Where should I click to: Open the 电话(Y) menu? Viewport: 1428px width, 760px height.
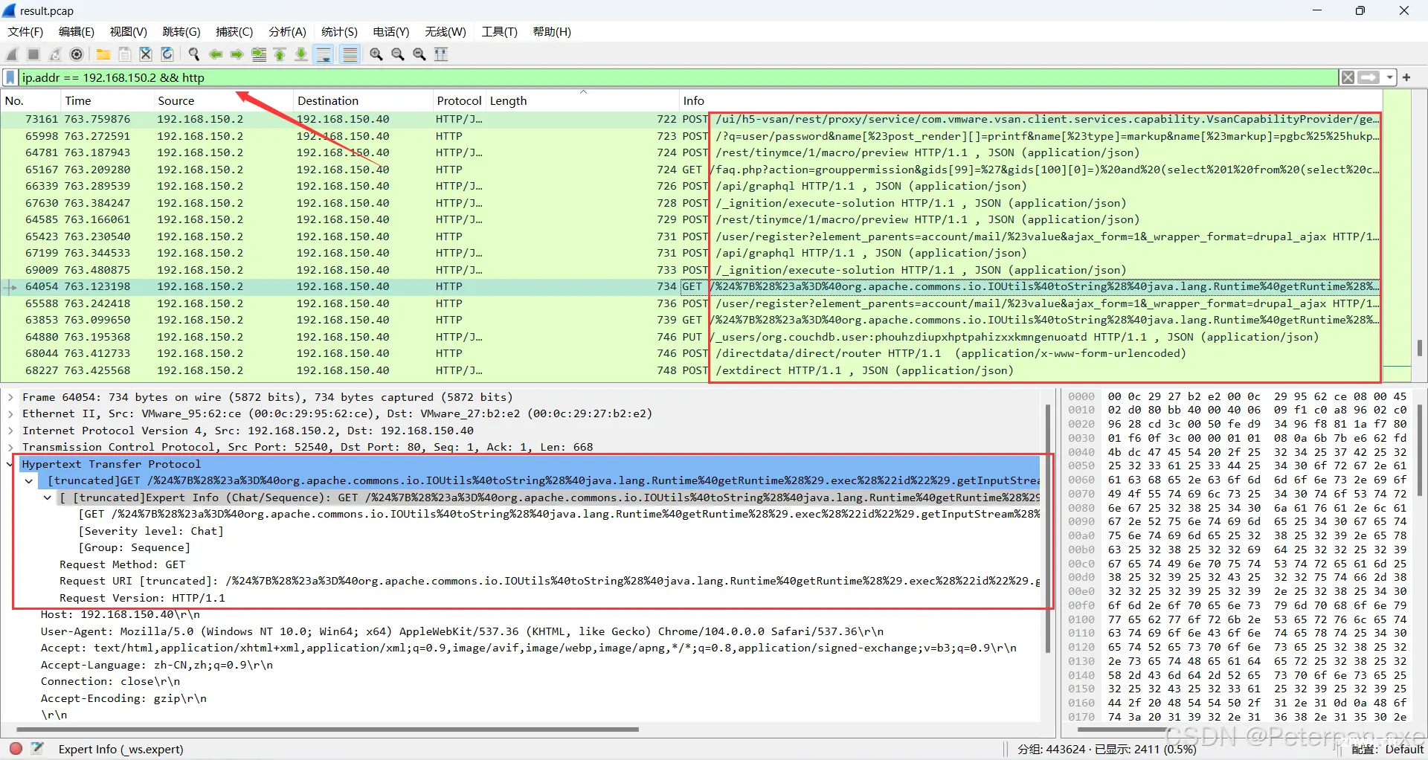[391, 32]
